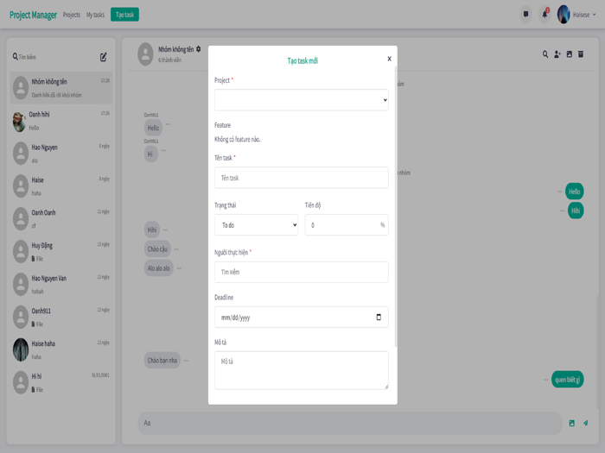Image resolution: width=605 pixels, height=453 pixels.
Task: Click the dialog vertical scrollbar
Action: 396,206
